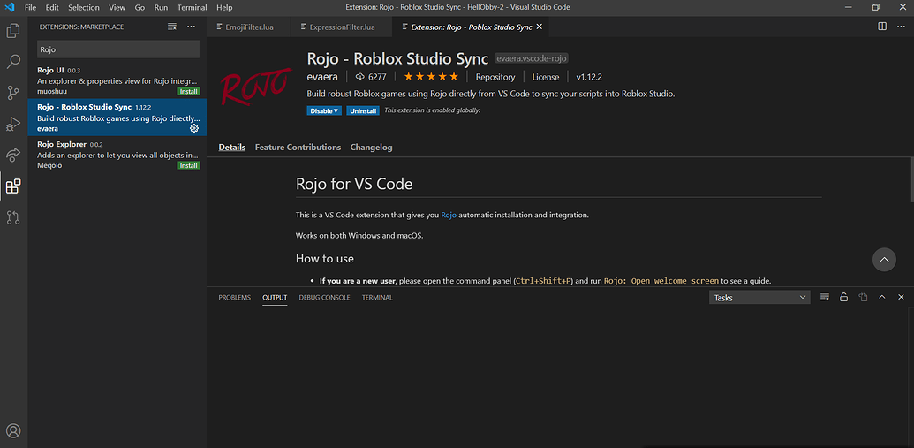
Task: Select the Feature Contributions tab
Action: click(x=298, y=147)
